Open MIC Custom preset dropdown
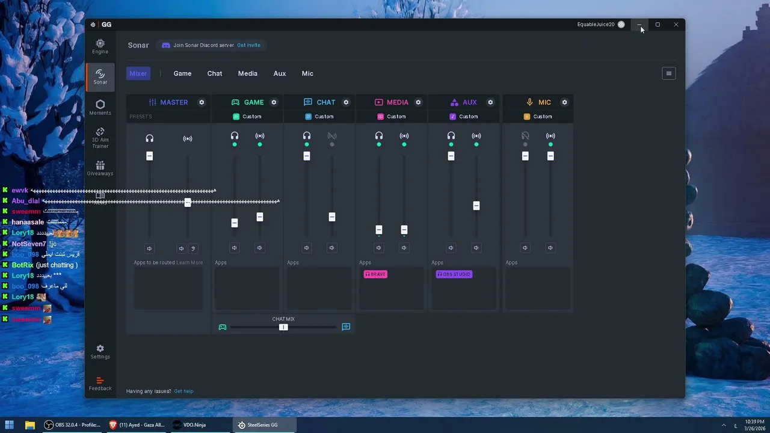Screen dimensions: 770x433 538,117
